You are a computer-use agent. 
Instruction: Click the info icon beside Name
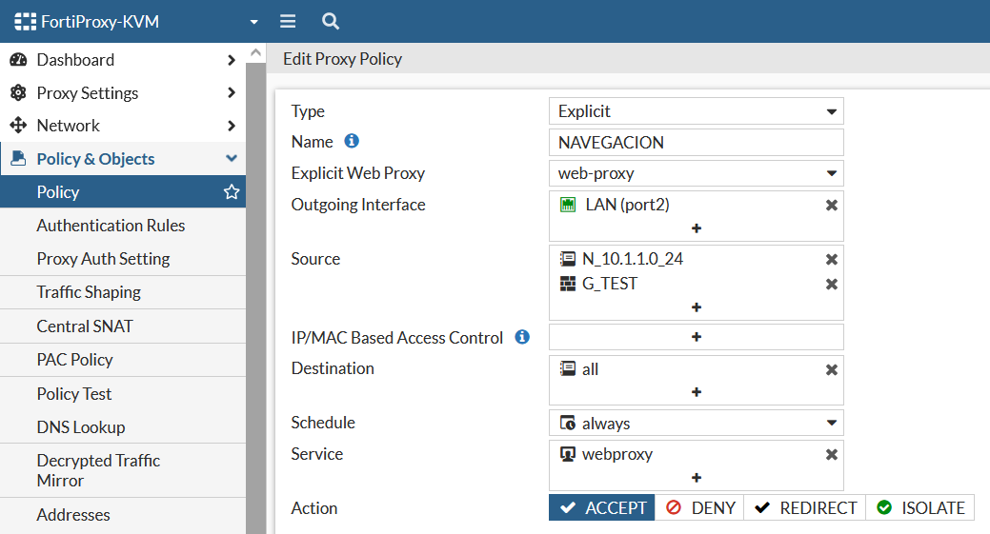(352, 141)
